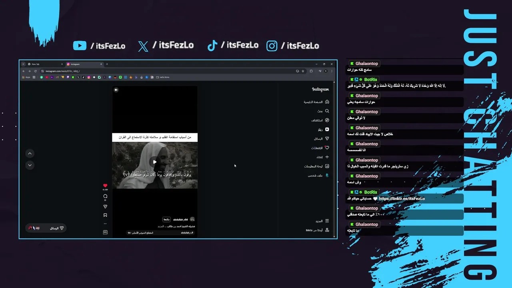The width and height of the screenshot is (512, 288).
Task: Open the abdullah_r84 profile name
Action: 180,220
